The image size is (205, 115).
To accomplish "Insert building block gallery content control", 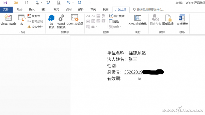I will [104, 16].
